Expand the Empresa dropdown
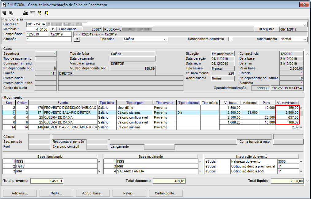The height and width of the screenshot is (199, 311). coord(305,24)
